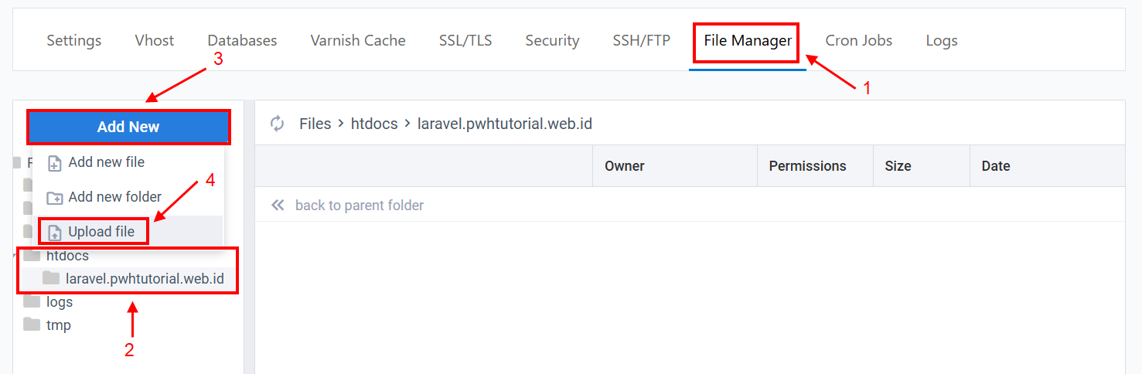Open the Cron Jobs tab
This screenshot has height=374, width=1142.
click(858, 41)
